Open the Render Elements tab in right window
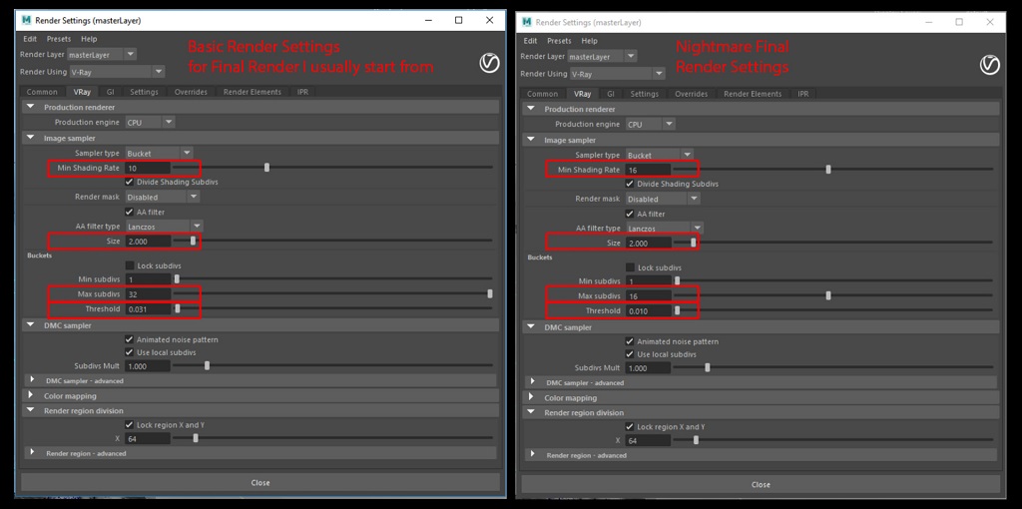1022x509 pixels. tap(753, 94)
